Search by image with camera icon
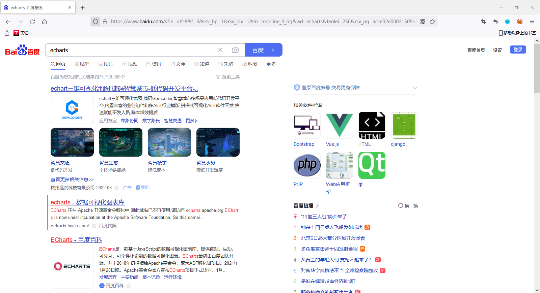Viewport: 540px width, 293px height. tap(235, 50)
